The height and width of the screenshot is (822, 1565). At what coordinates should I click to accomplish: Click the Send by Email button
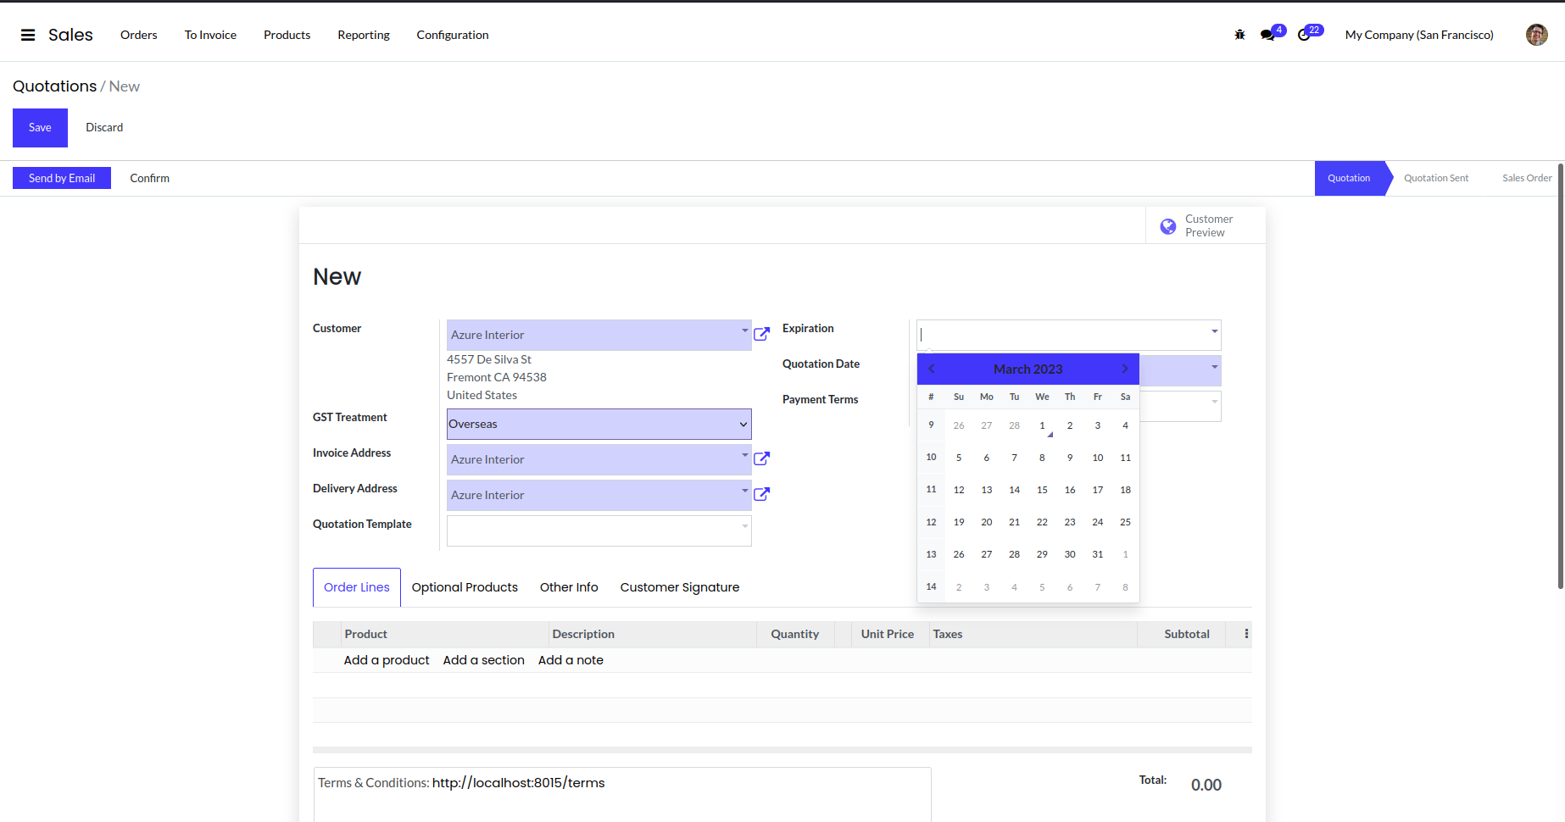(x=62, y=178)
